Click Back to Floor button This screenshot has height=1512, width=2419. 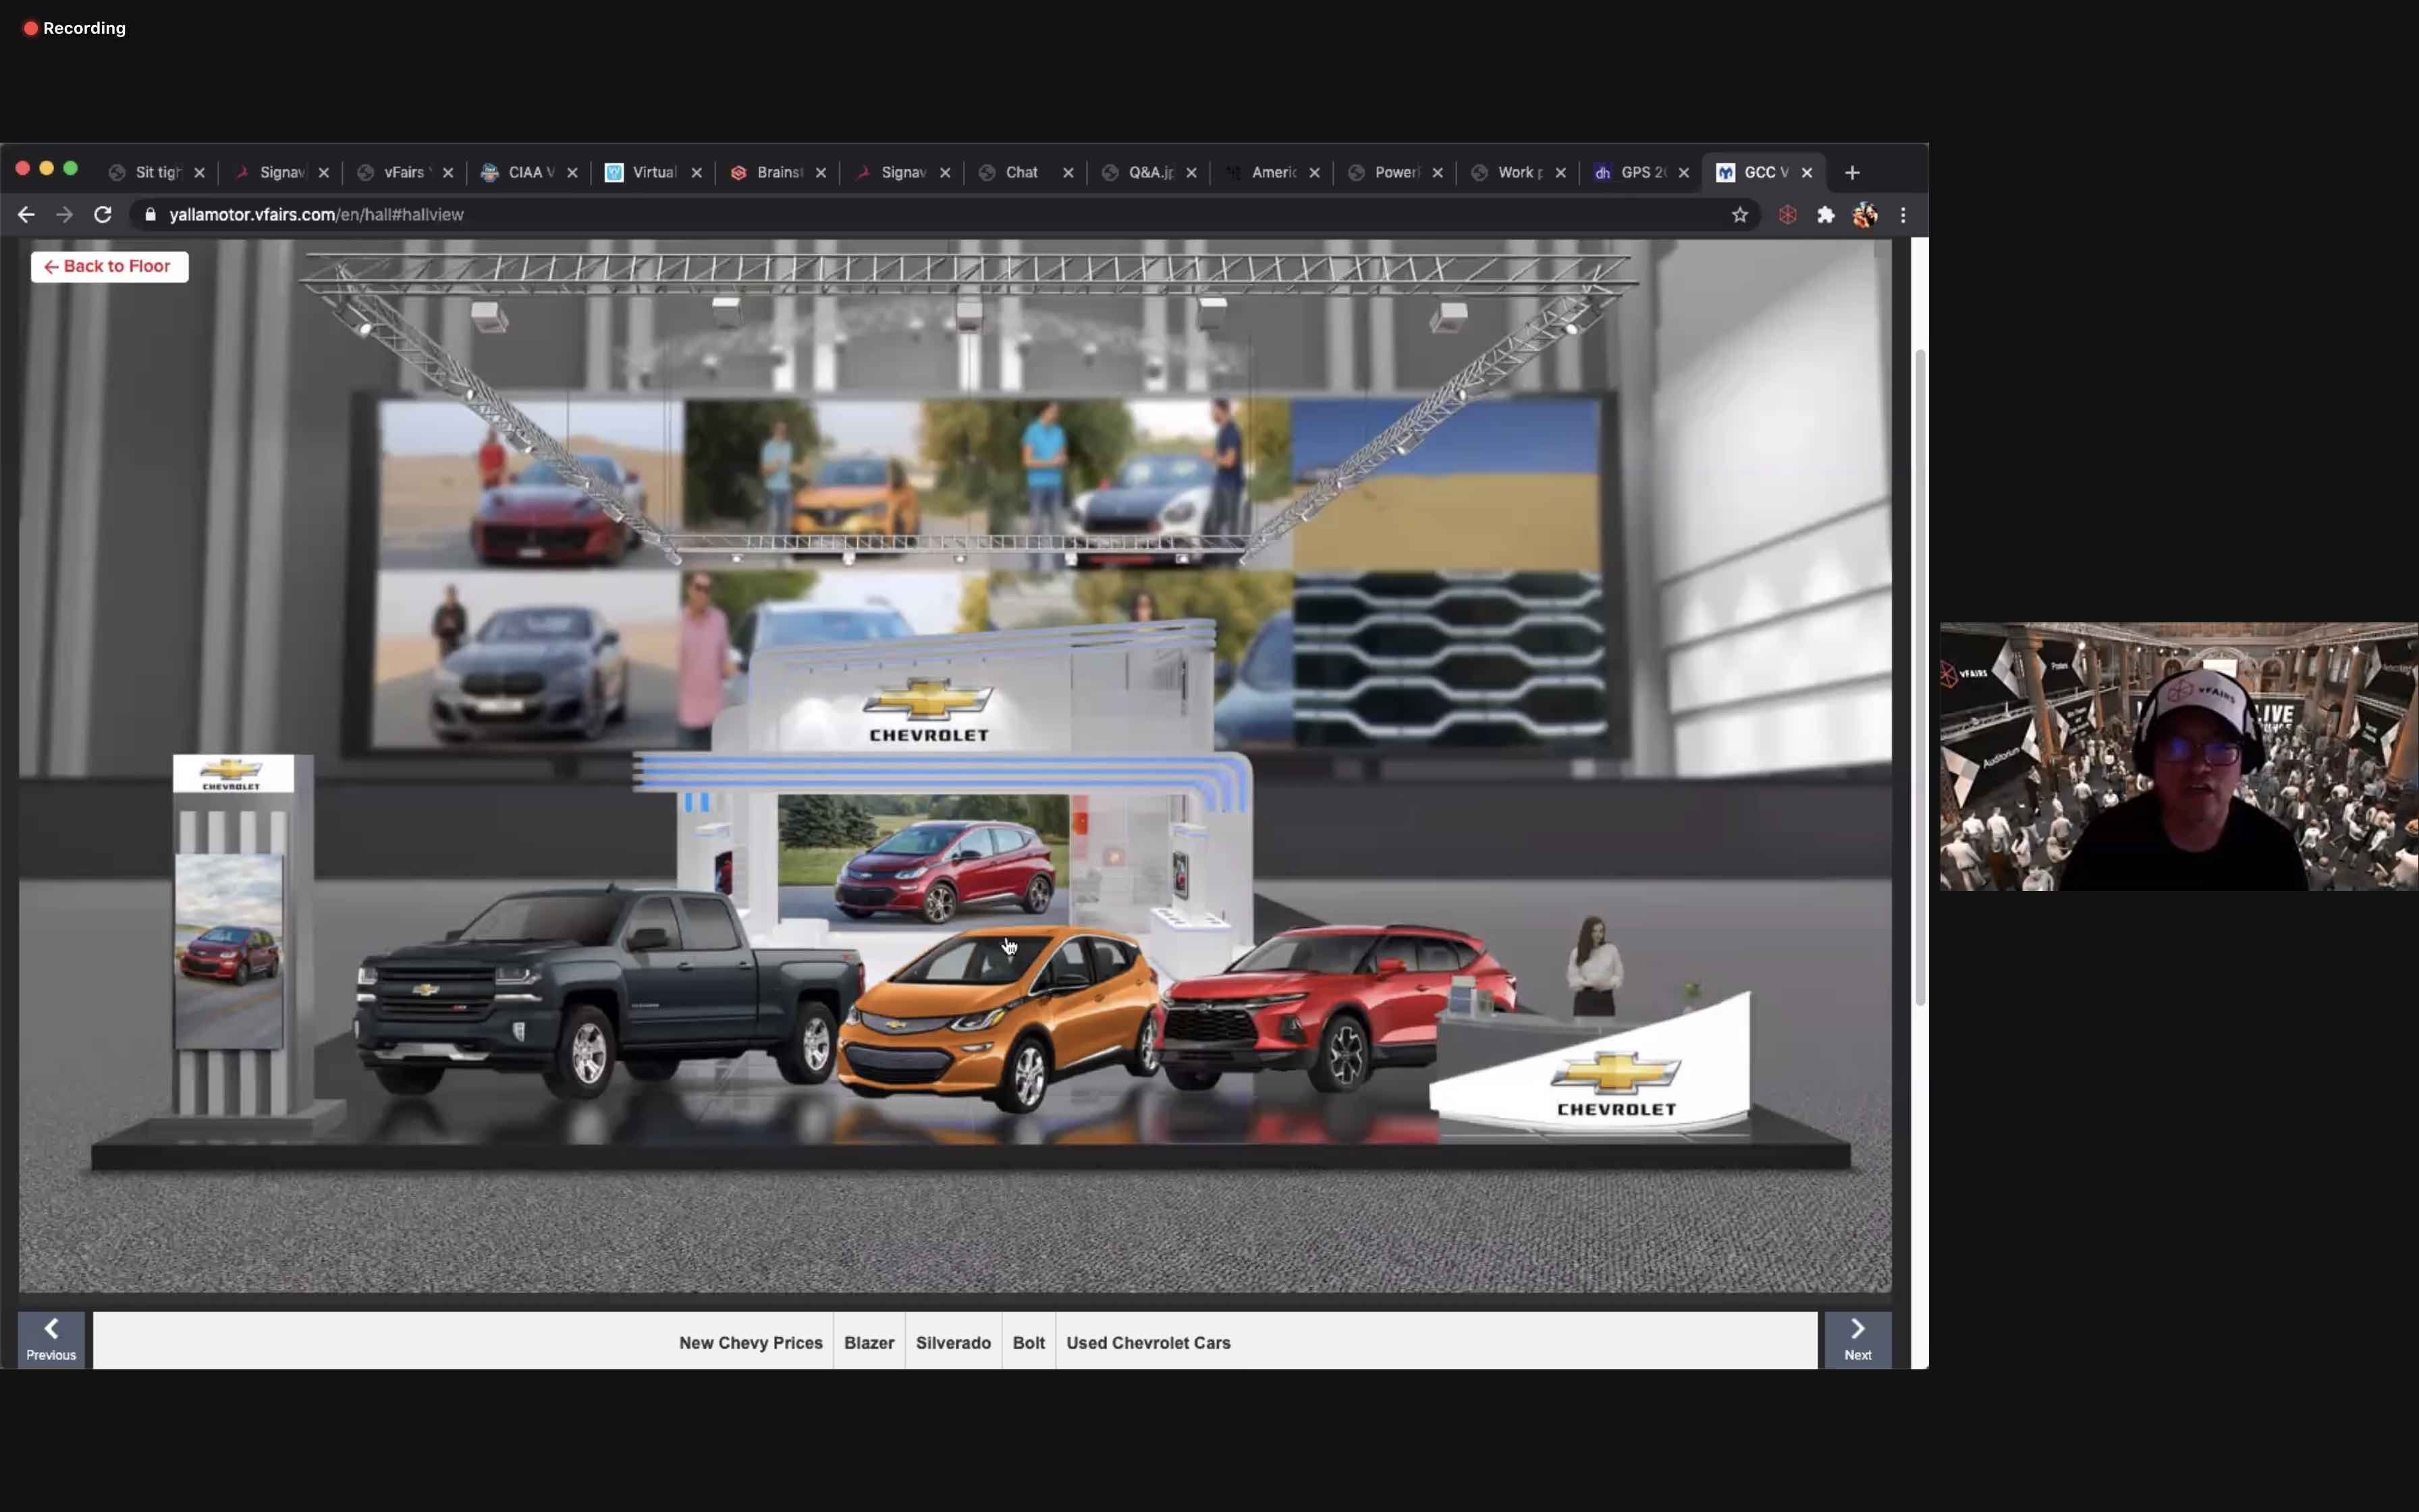click(x=109, y=267)
